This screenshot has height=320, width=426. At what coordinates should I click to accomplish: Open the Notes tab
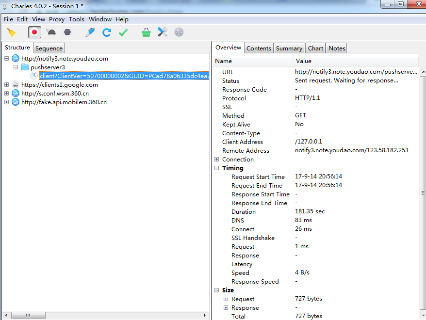coord(337,48)
